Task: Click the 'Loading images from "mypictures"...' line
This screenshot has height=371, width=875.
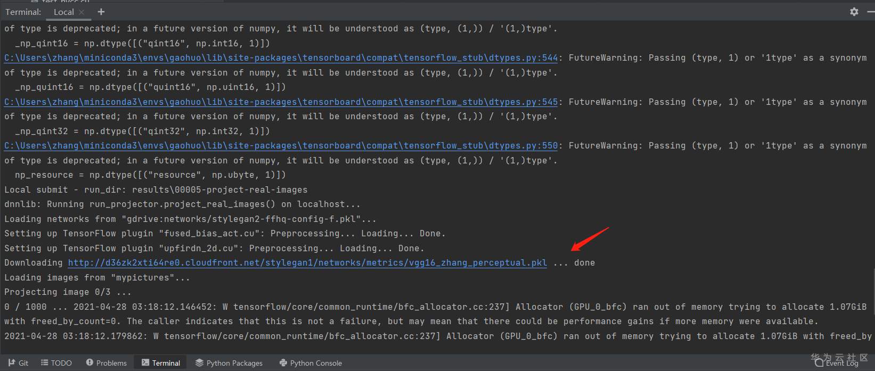Action: tap(97, 277)
